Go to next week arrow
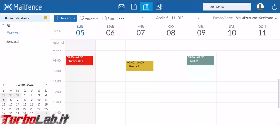The image size is (280, 125). tap(198, 18)
